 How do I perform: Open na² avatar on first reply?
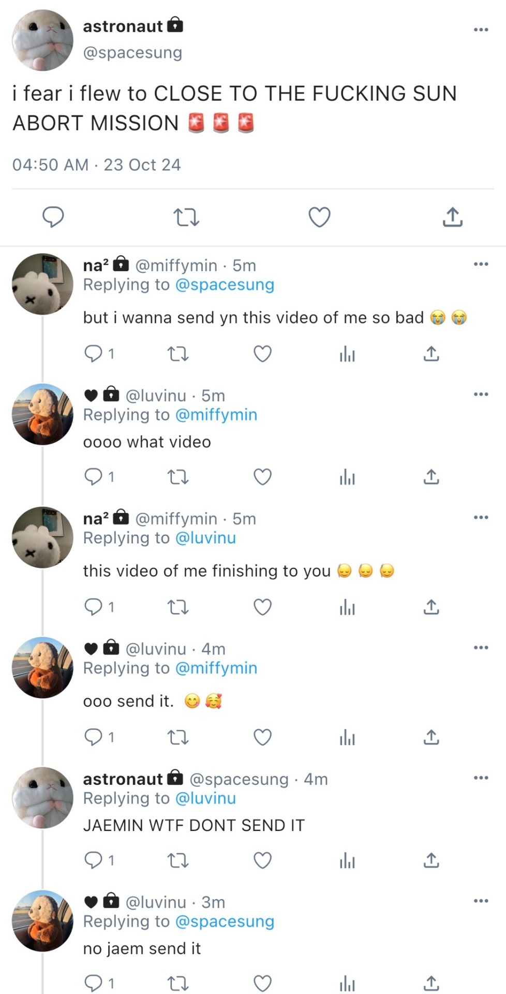tap(43, 284)
